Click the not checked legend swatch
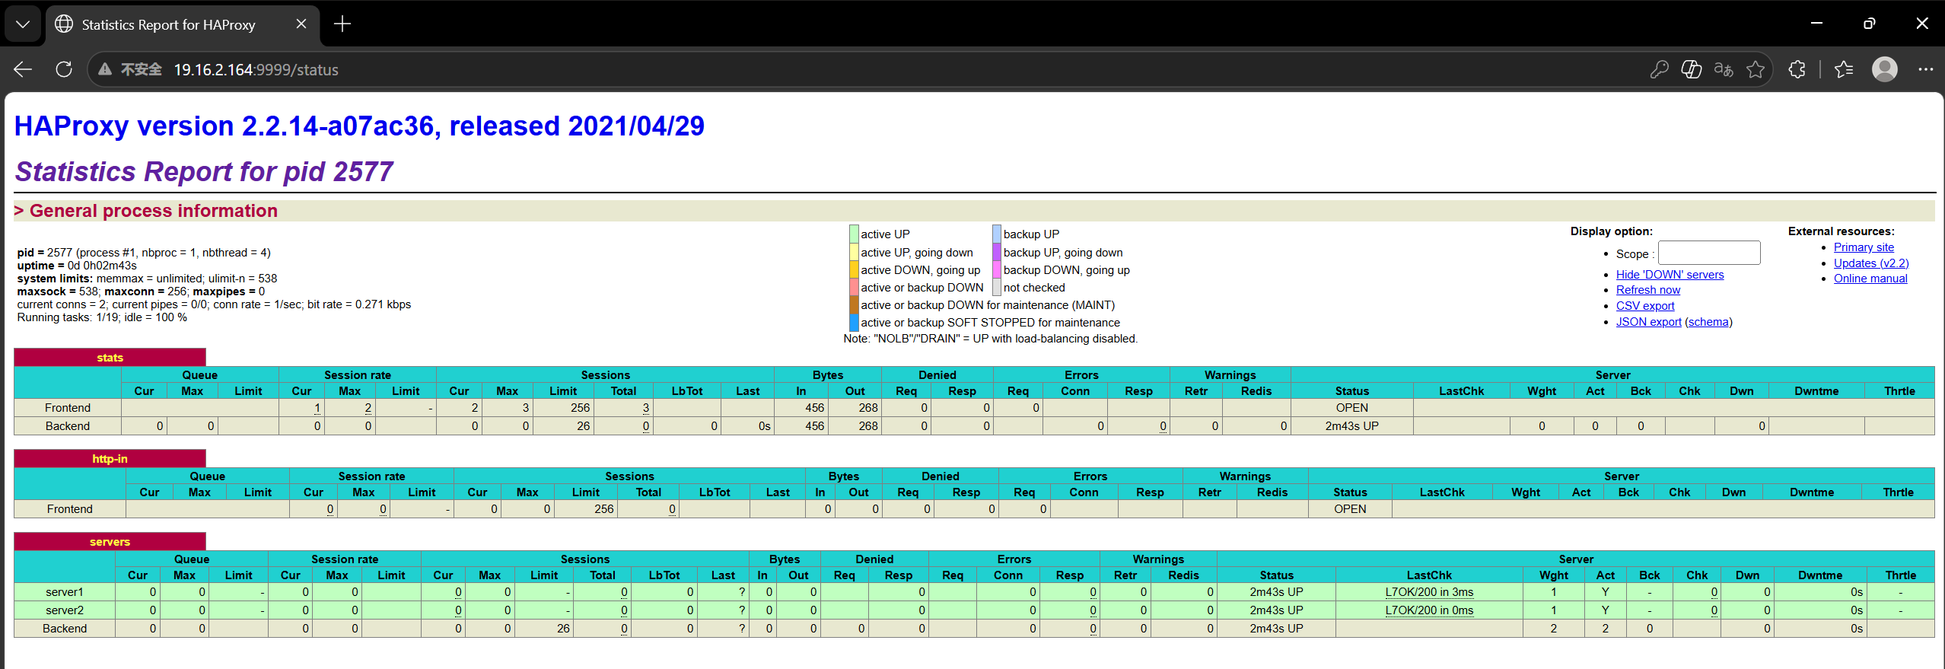Viewport: 1945px width, 669px height. (997, 287)
